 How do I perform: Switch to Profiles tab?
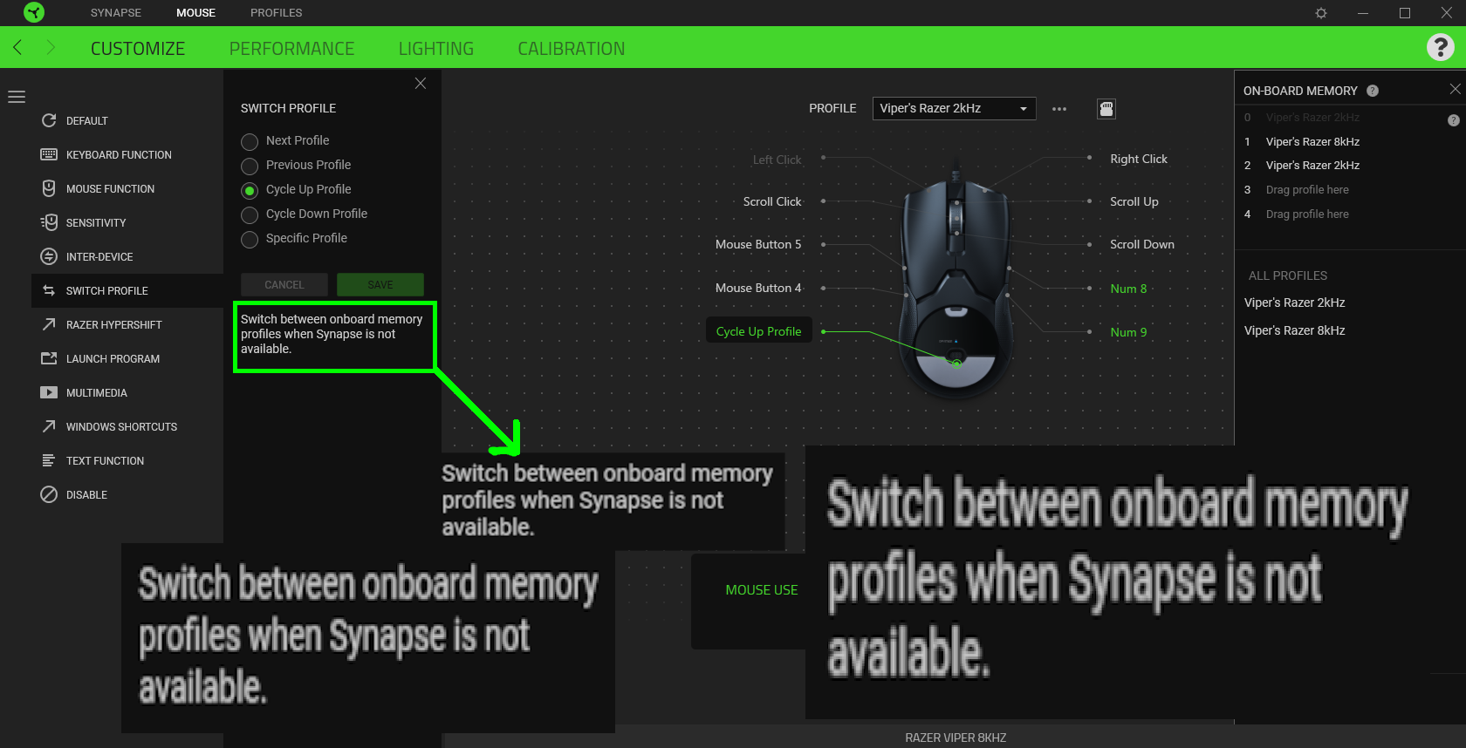coord(276,12)
